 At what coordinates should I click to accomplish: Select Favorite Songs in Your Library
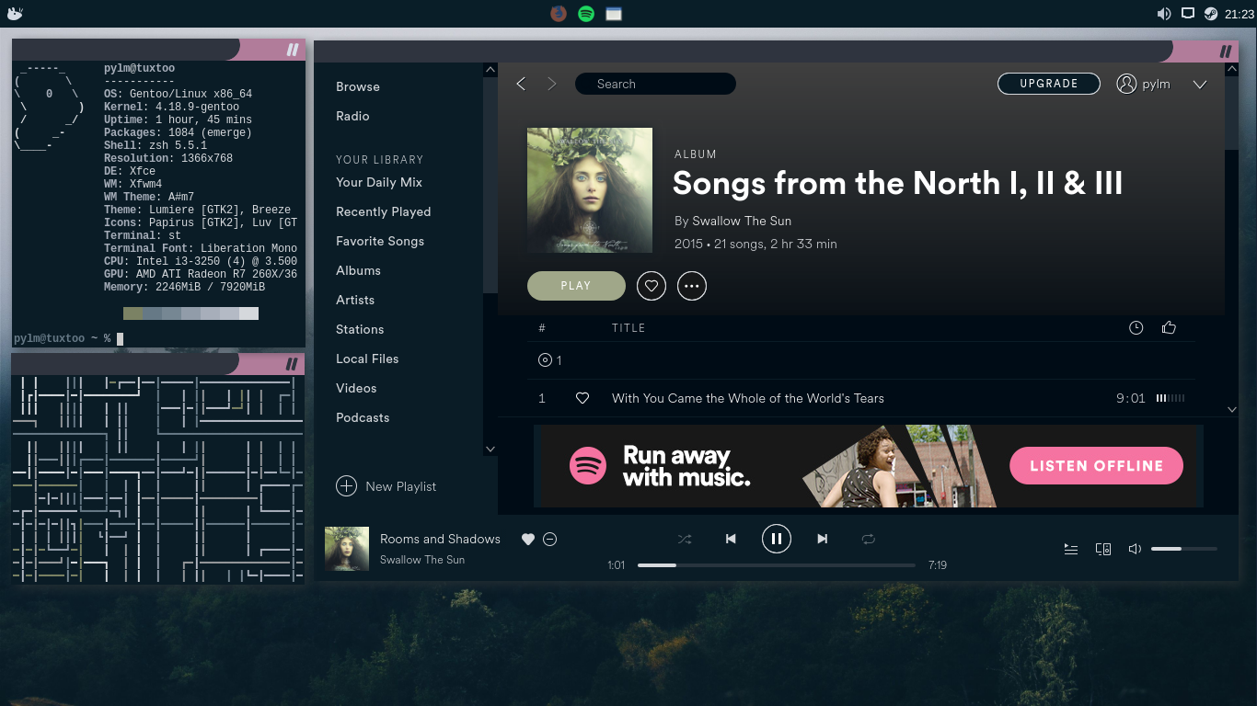pyautogui.click(x=380, y=241)
